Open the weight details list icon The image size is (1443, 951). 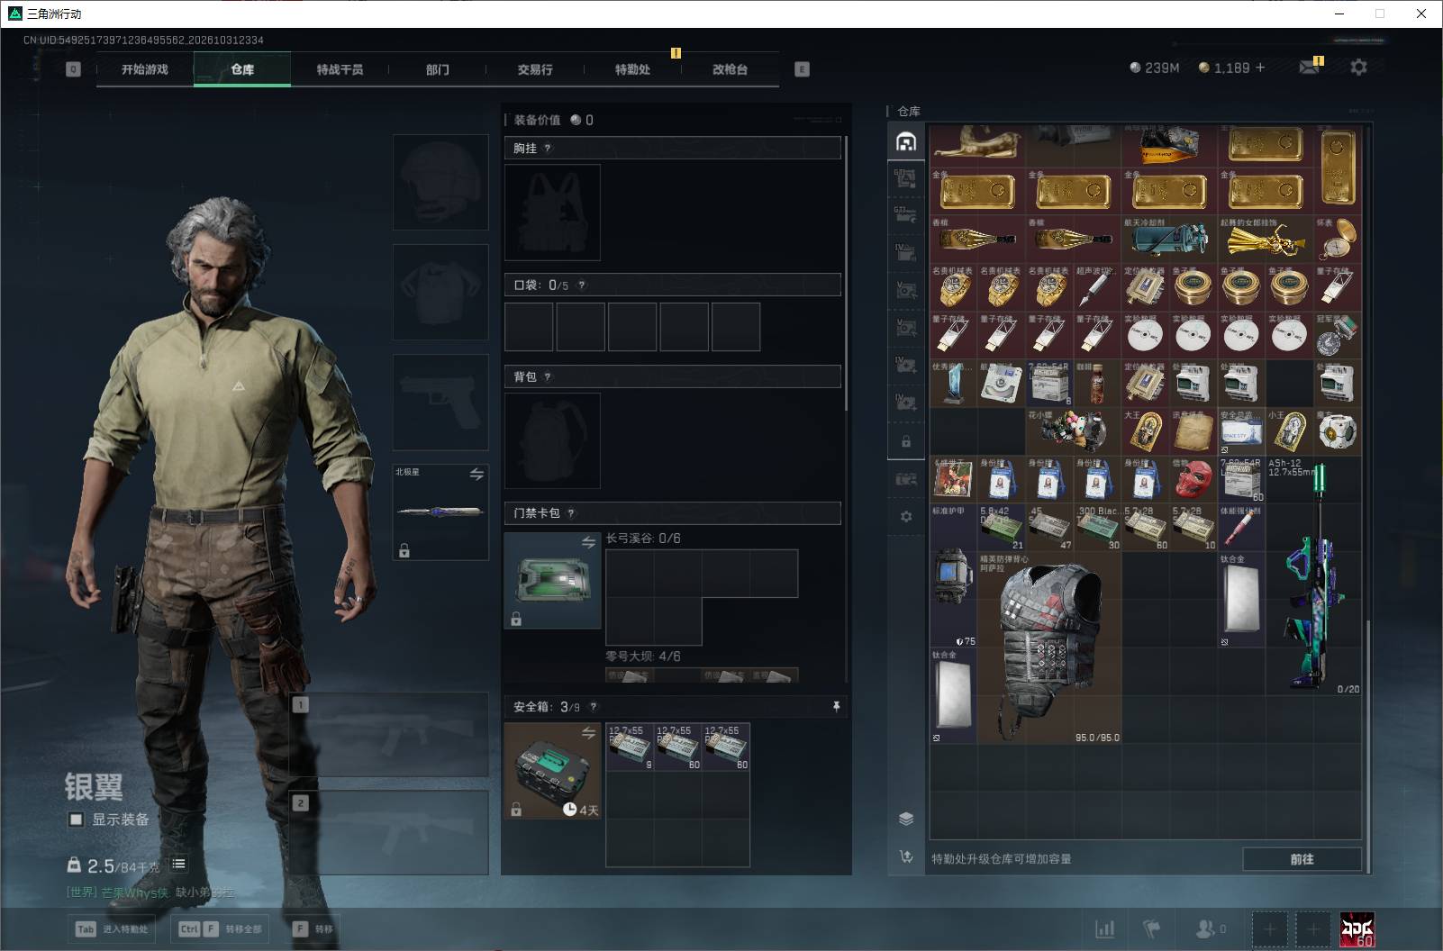click(178, 864)
